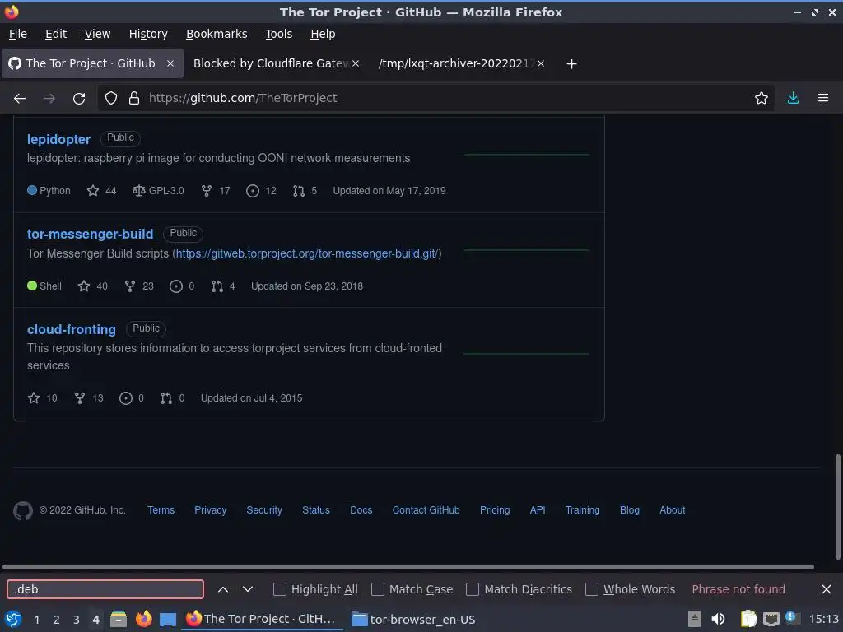Open Pricing footer link
843x632 pixels.
495,510
